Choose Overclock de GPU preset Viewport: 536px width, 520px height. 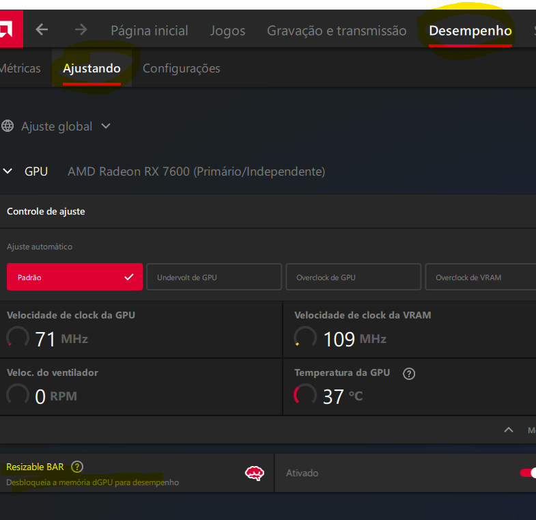(x=353, y=277)
